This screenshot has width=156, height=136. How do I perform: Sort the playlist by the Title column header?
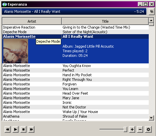(105, 21)
